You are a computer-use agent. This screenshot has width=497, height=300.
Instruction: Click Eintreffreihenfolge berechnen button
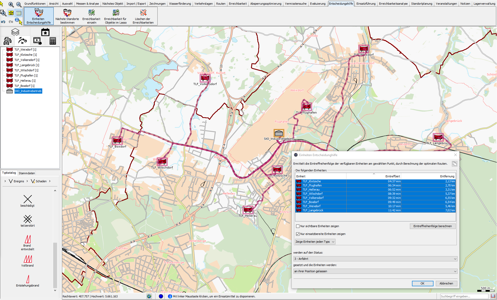[x=432, y=226]
